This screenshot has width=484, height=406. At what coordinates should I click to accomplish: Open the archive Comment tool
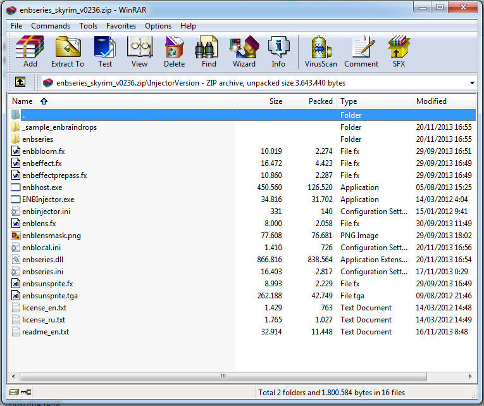point(361,51)
